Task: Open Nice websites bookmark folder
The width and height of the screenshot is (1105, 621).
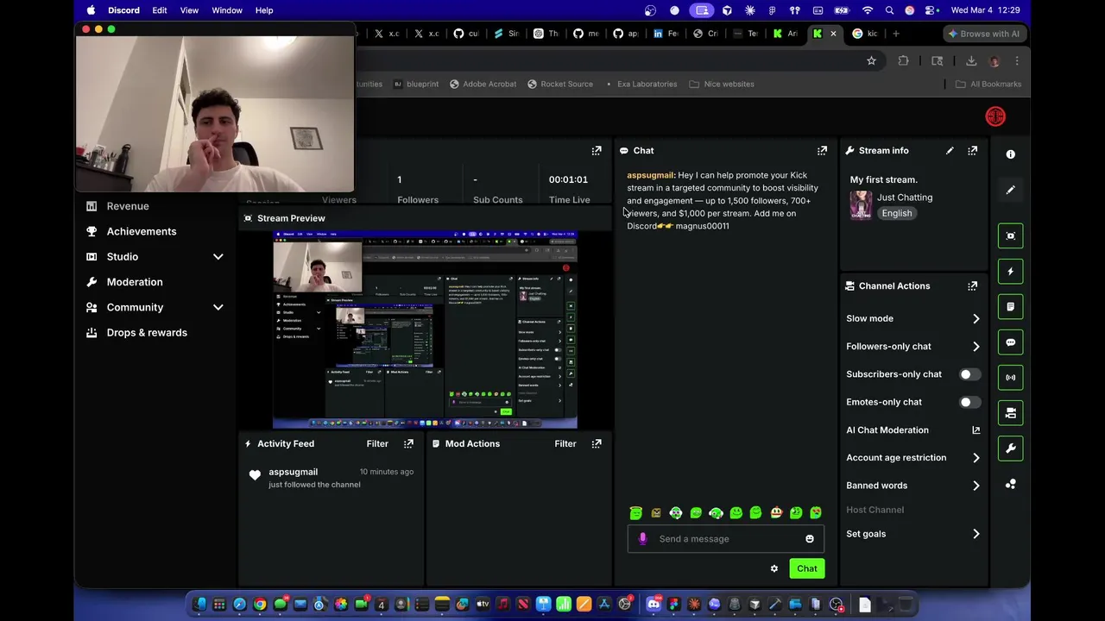Action: [722, 84]
